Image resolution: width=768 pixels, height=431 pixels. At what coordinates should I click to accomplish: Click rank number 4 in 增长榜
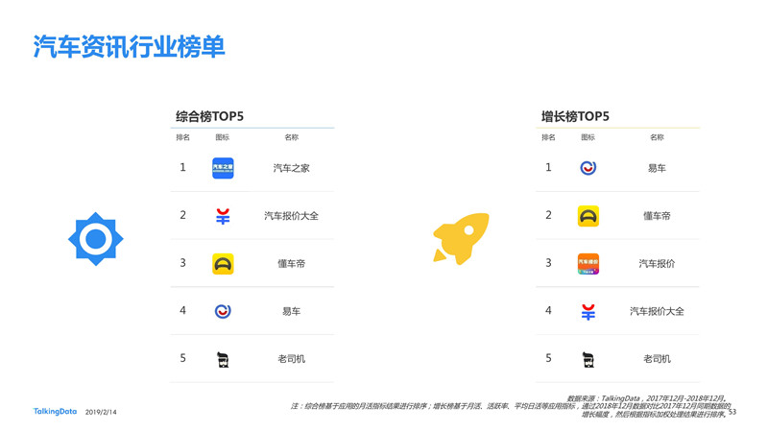[x=548, y=310]
